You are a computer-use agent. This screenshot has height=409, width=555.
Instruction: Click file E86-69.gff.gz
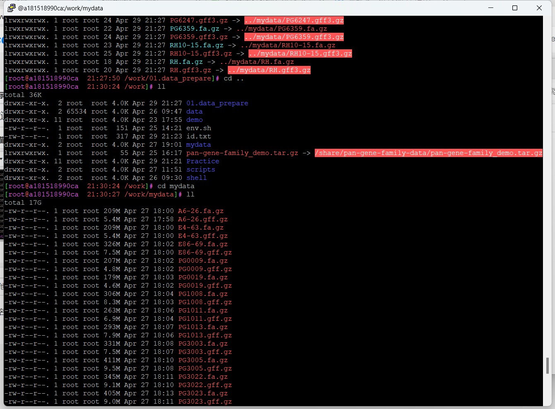205,252
